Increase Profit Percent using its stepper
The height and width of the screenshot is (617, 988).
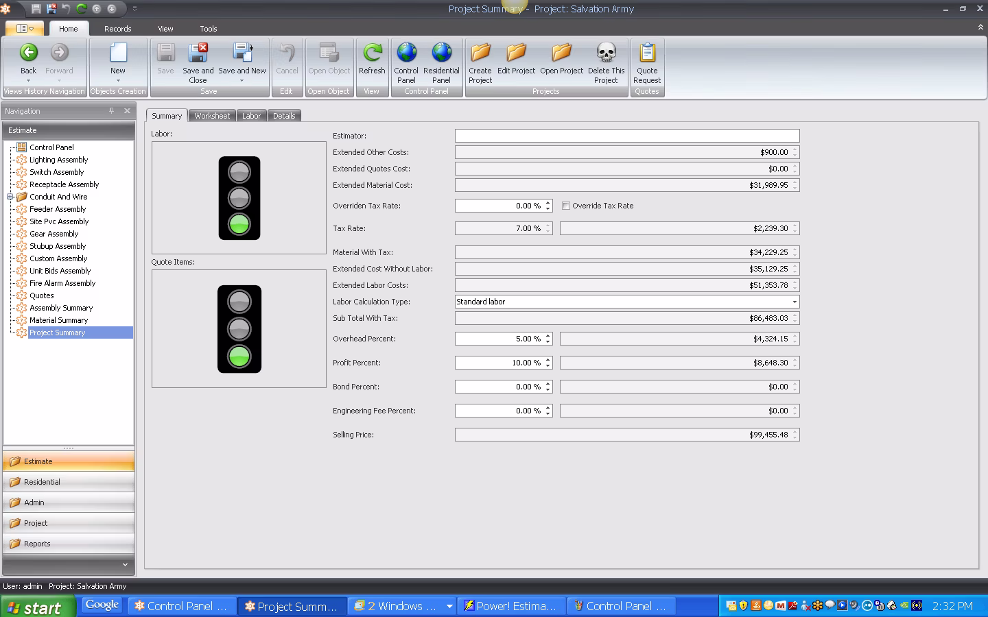pos(548,360)
